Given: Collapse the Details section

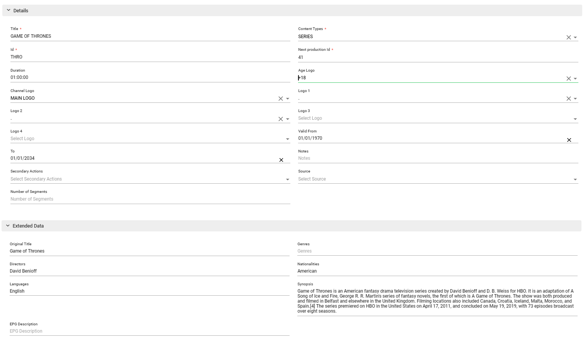Looking at the screenshot, I should (8, 10).
